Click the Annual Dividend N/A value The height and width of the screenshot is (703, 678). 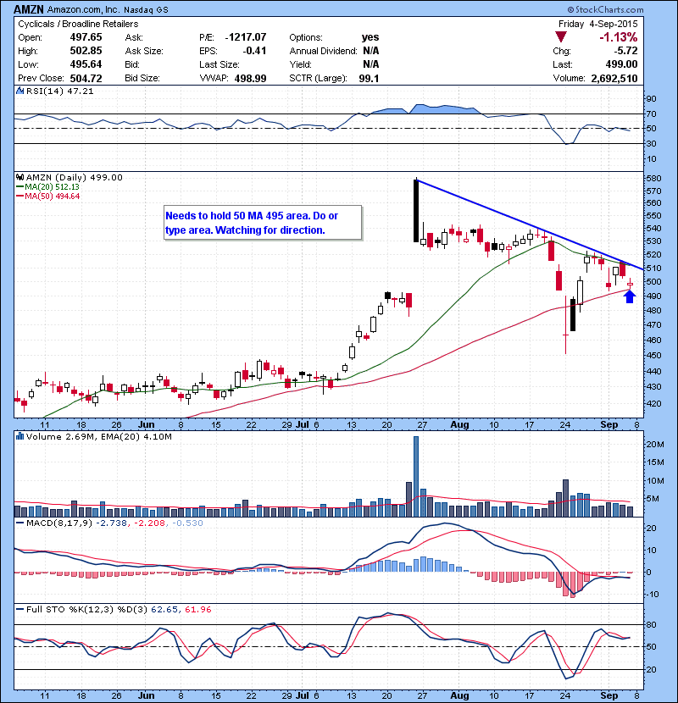(371, 51)
